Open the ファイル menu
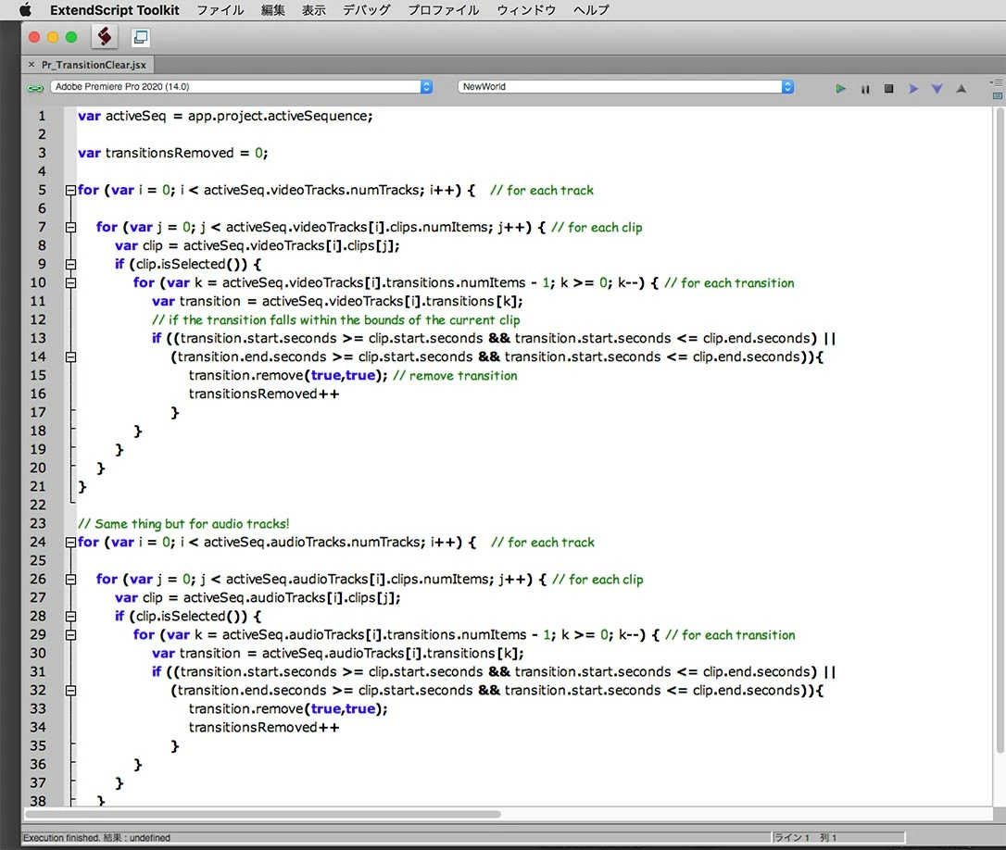This screenshot has width=1006, height=850. (220, 9)
